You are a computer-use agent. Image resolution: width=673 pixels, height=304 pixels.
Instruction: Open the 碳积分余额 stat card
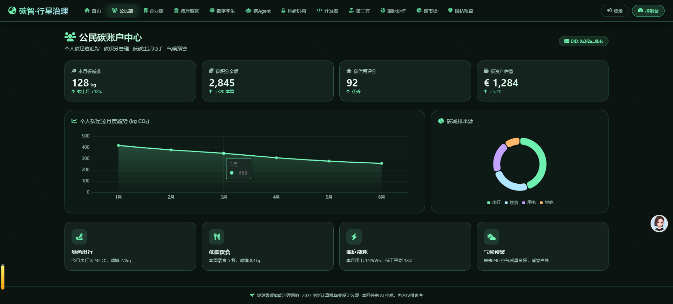pos(267,81)
